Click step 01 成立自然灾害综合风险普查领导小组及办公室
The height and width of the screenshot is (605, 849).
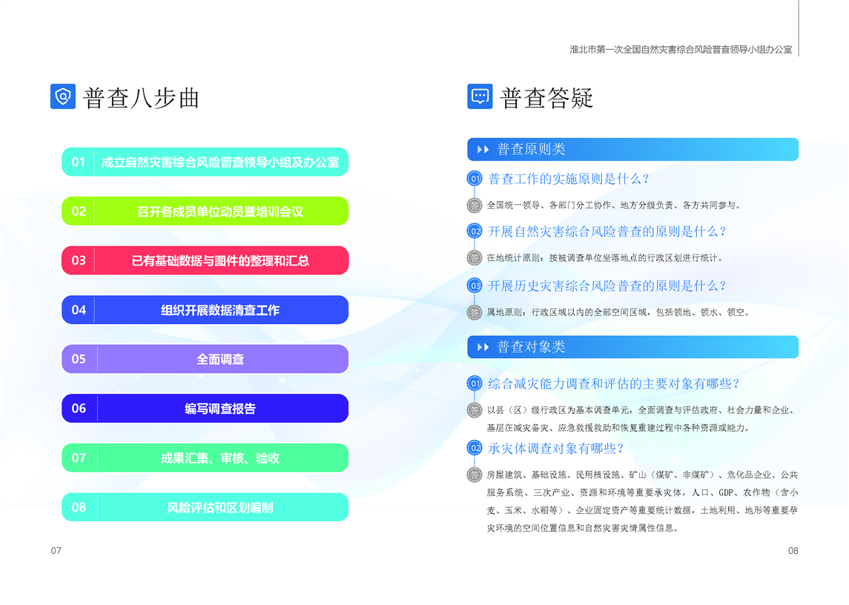[205, 162]
